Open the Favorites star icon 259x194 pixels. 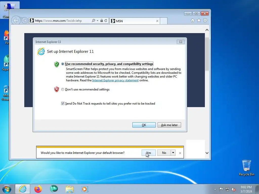point(199,20)
